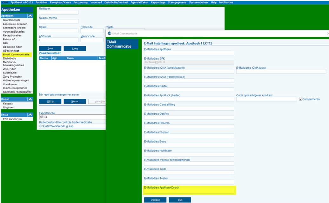The width and height of the screenshot is (329, 203).
Task: Collapse the Kassa sidebar section
Action: pos(30,99)
